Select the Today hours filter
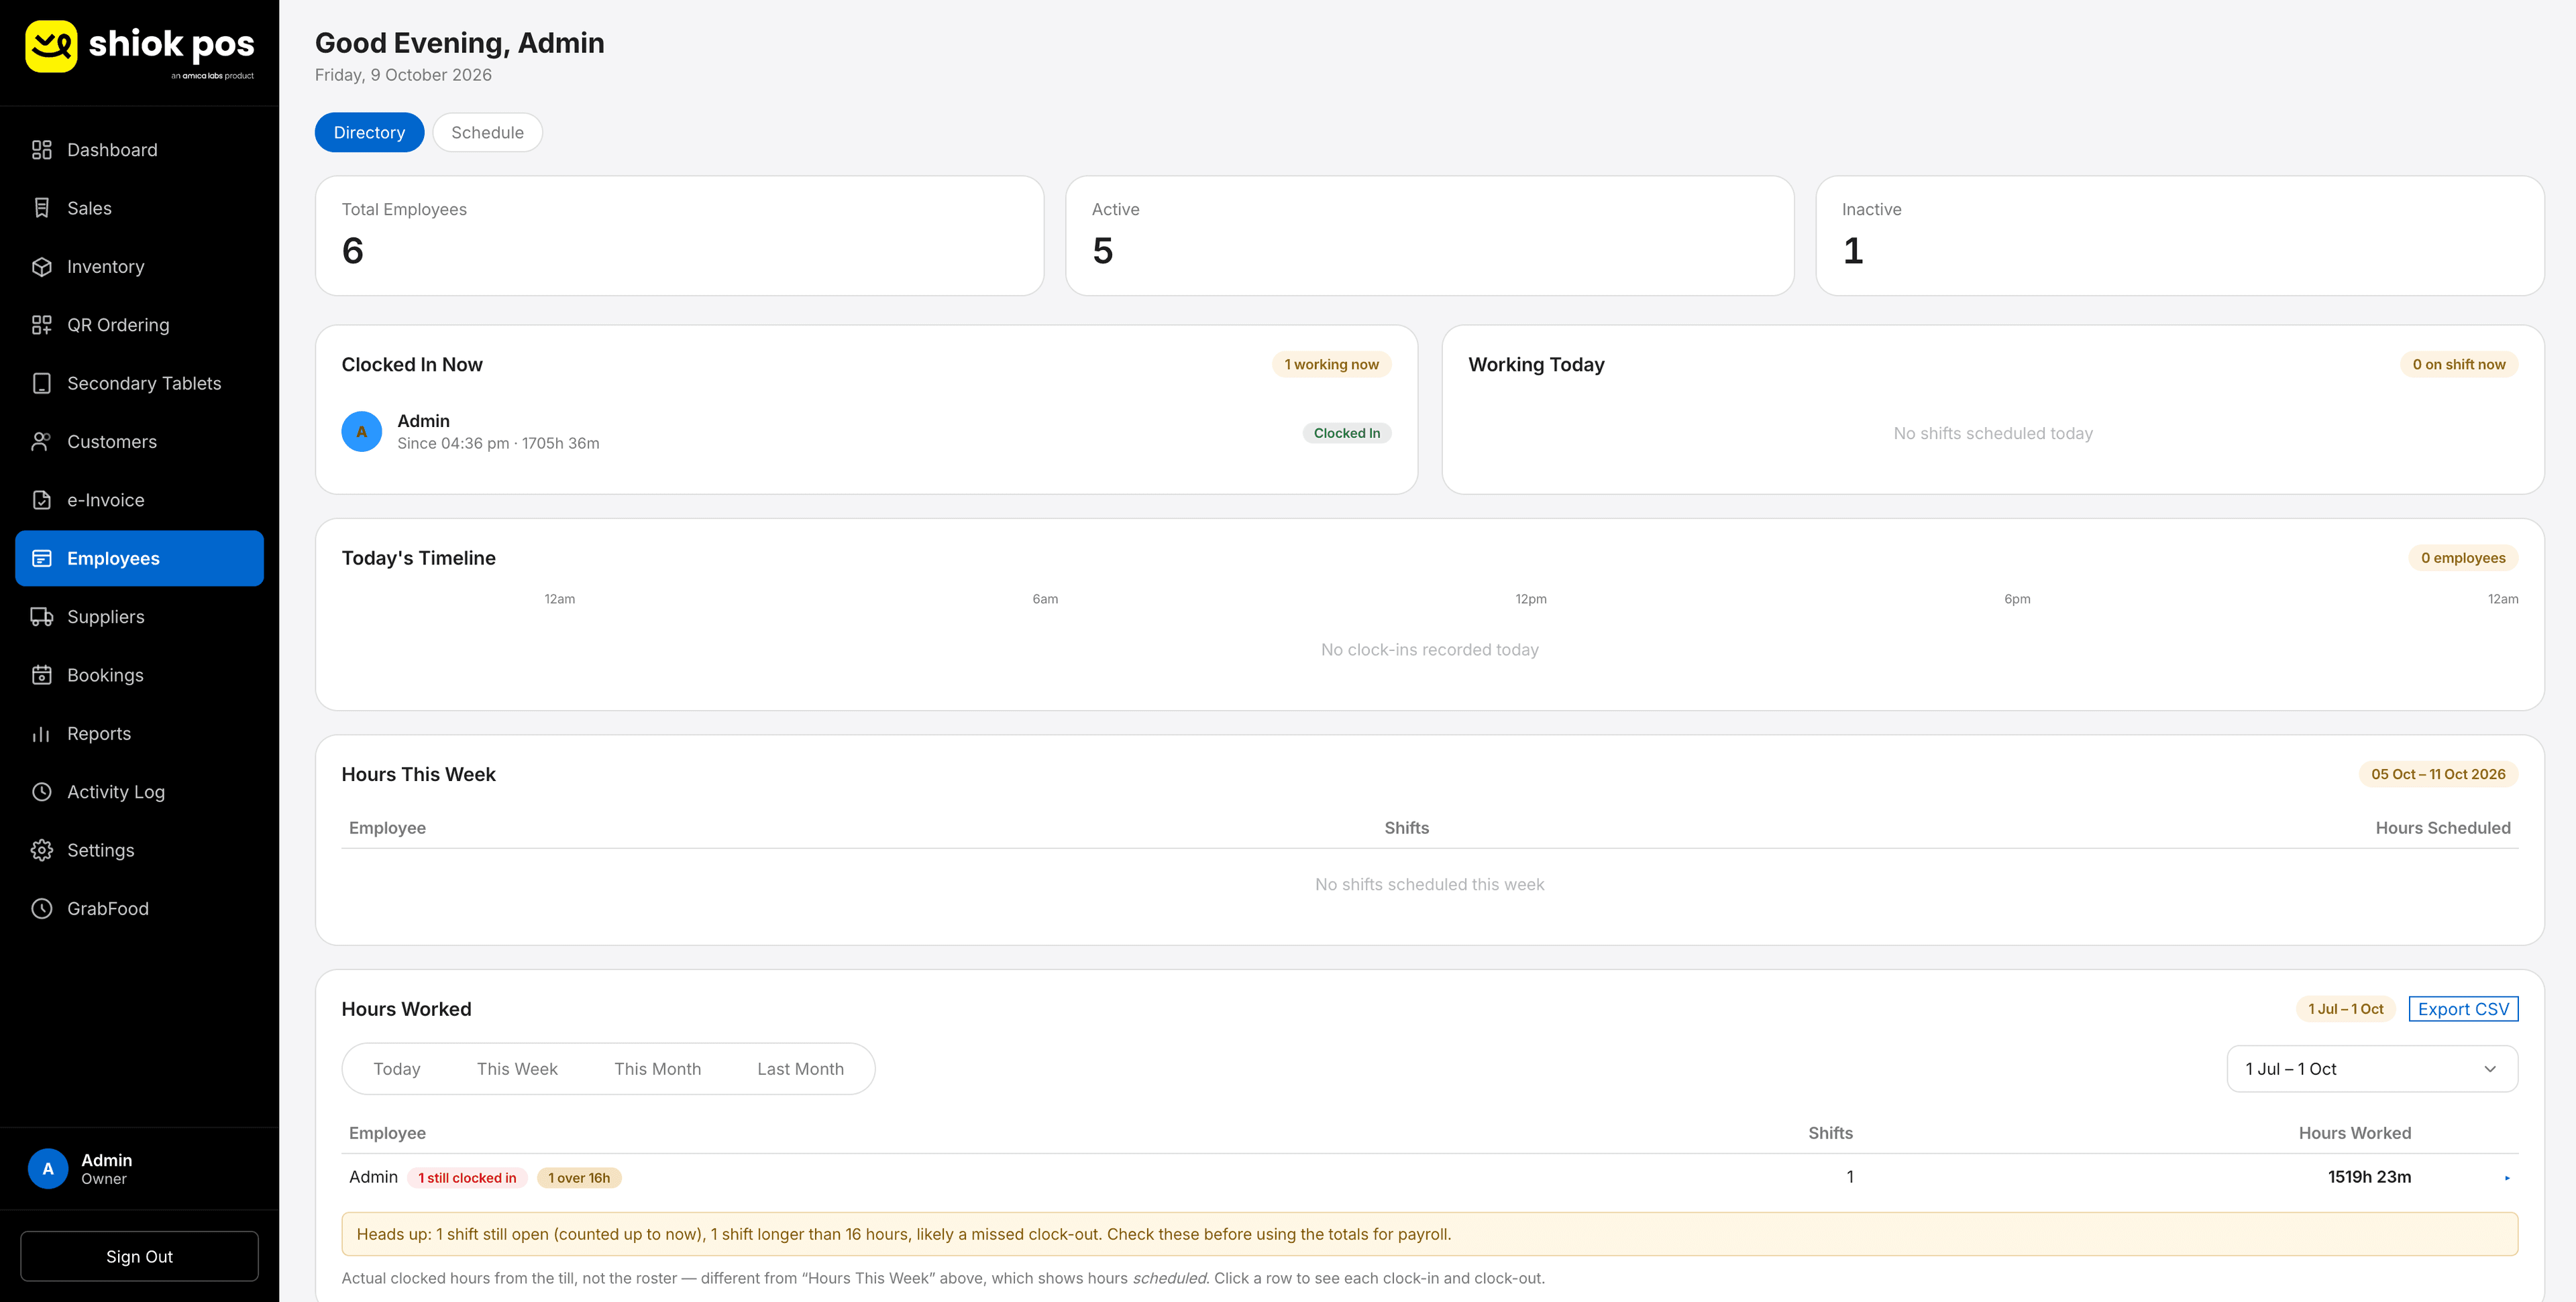The image size is (2576, 1302). tap(397, 1069)
